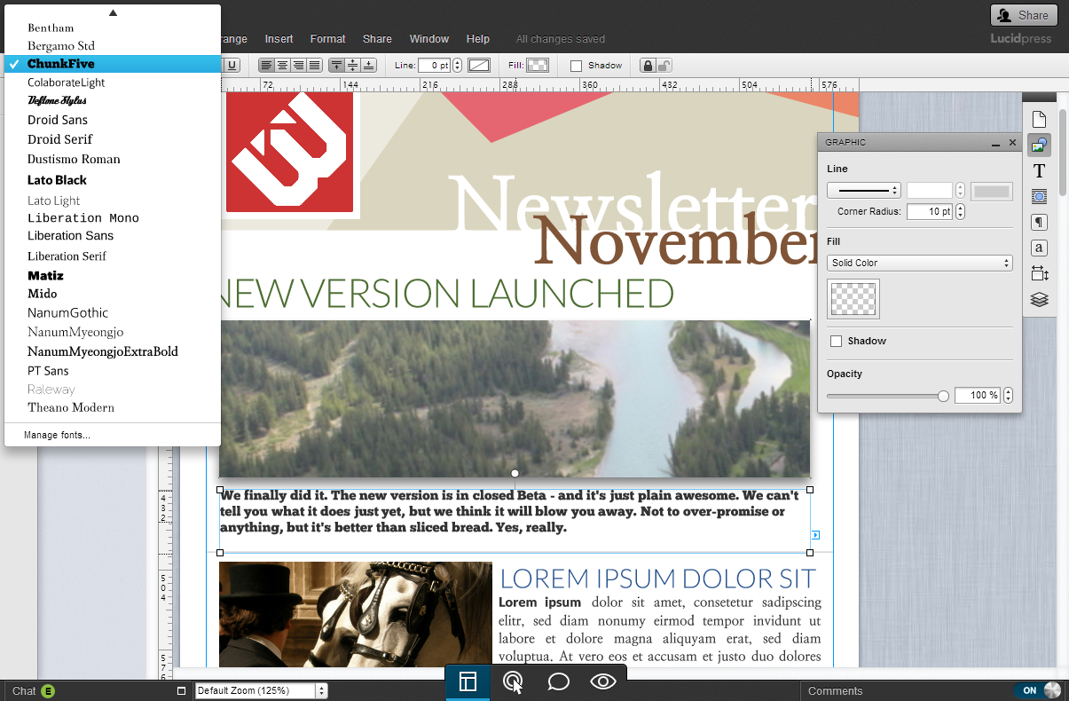
Task: Click the unlock padlock icon
Action: (x=664, y=65)
